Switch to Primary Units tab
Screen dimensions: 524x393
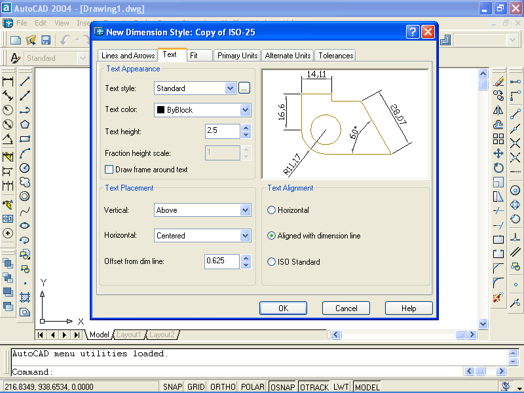(x=237, y=56)
